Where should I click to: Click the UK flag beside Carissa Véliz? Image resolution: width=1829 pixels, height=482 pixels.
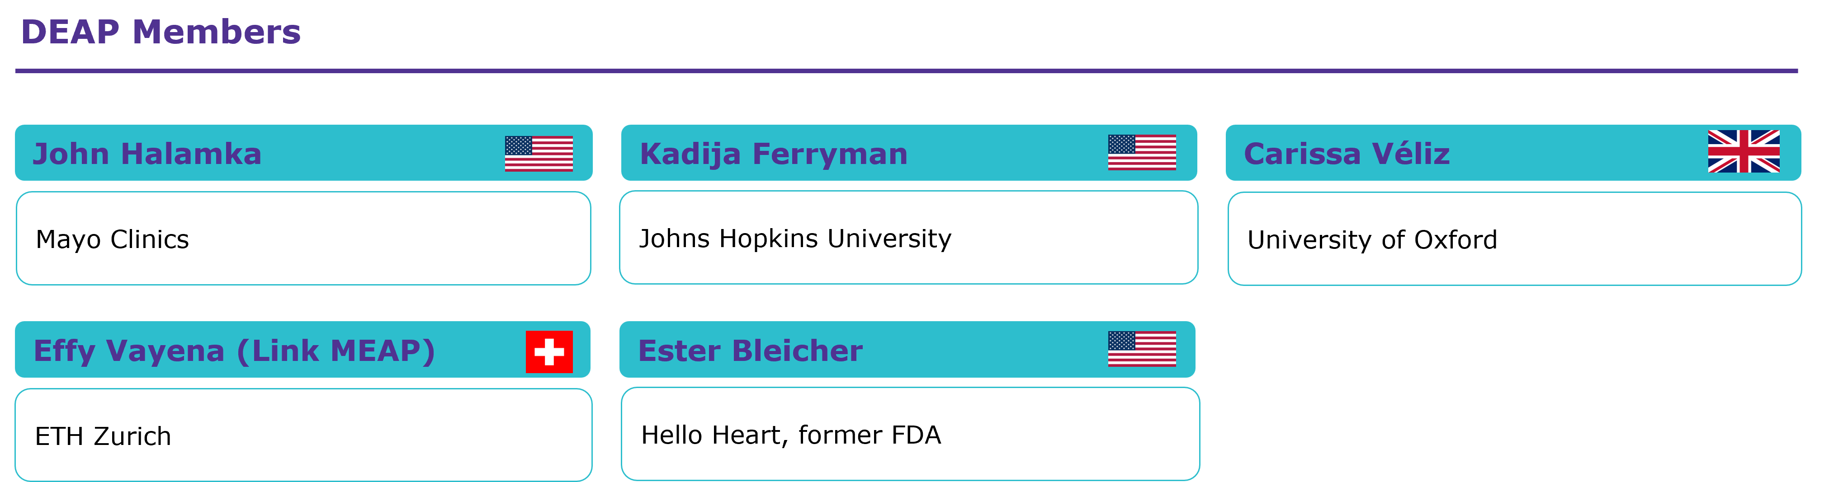[1743, 151]
